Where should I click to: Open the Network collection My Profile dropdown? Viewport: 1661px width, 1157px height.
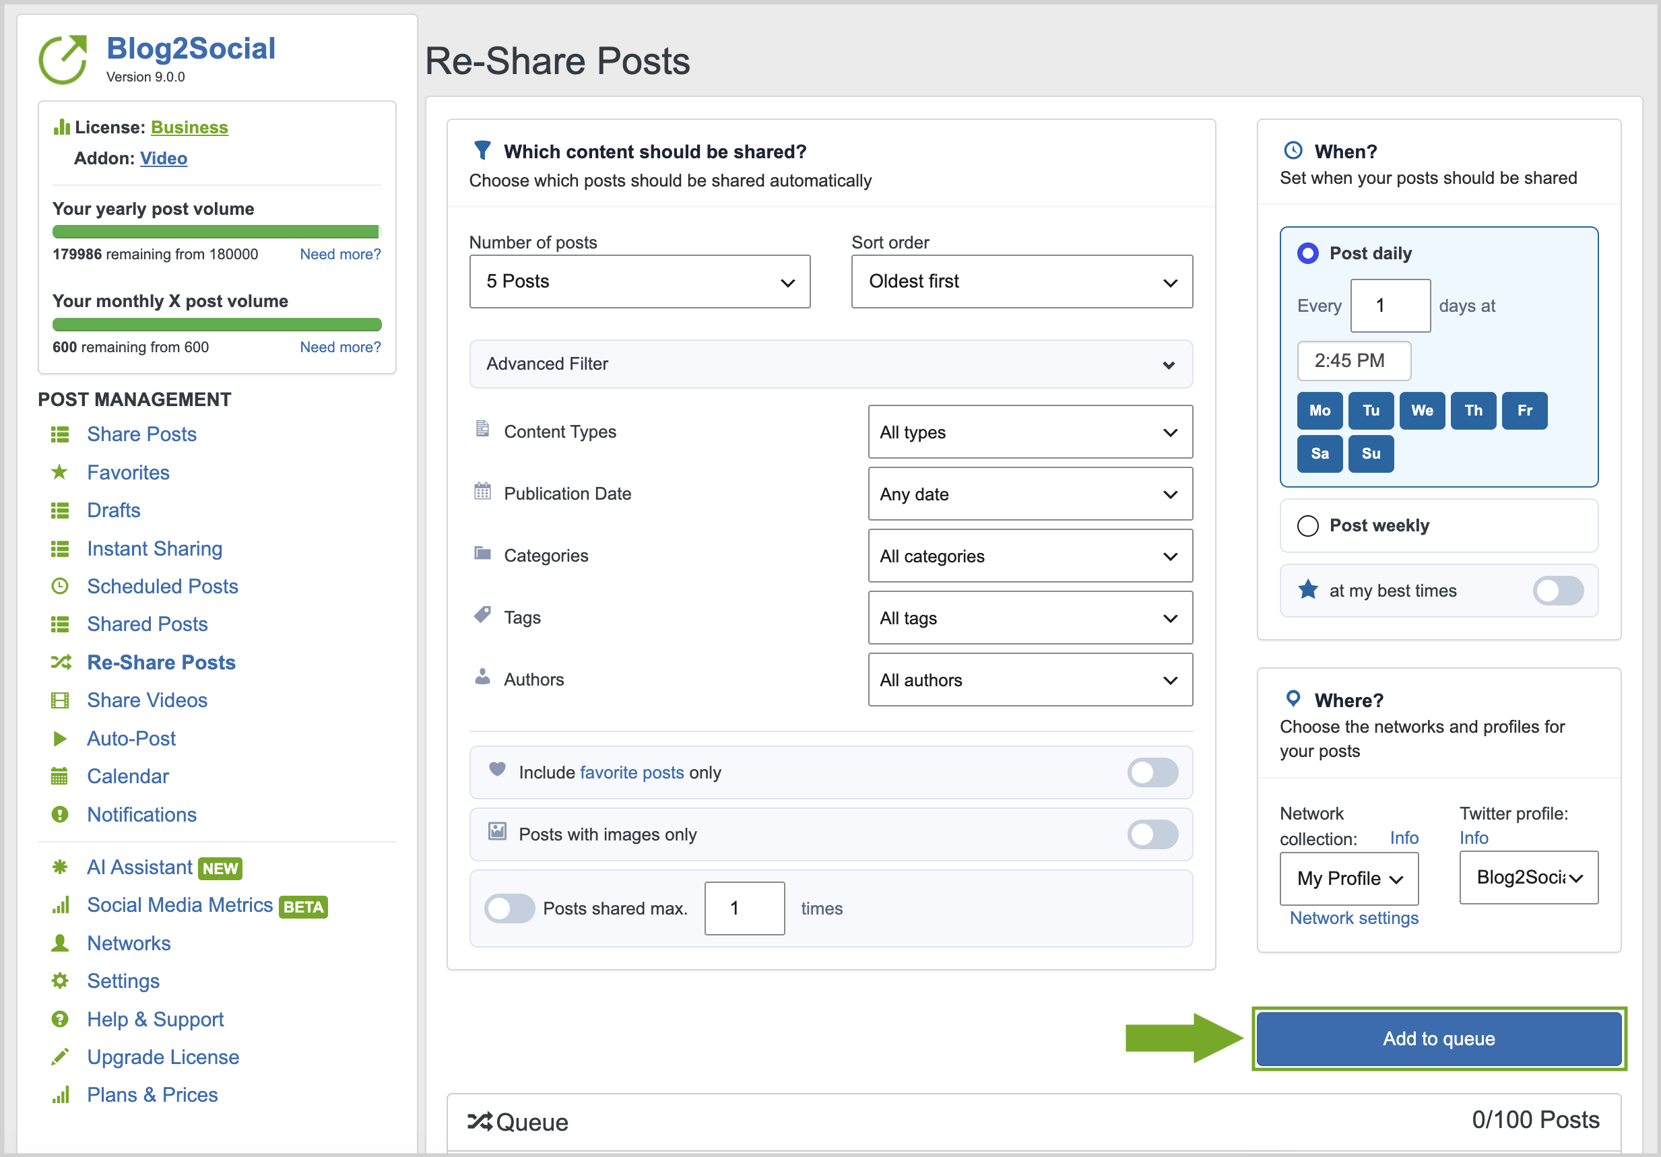click(1349, 879)
